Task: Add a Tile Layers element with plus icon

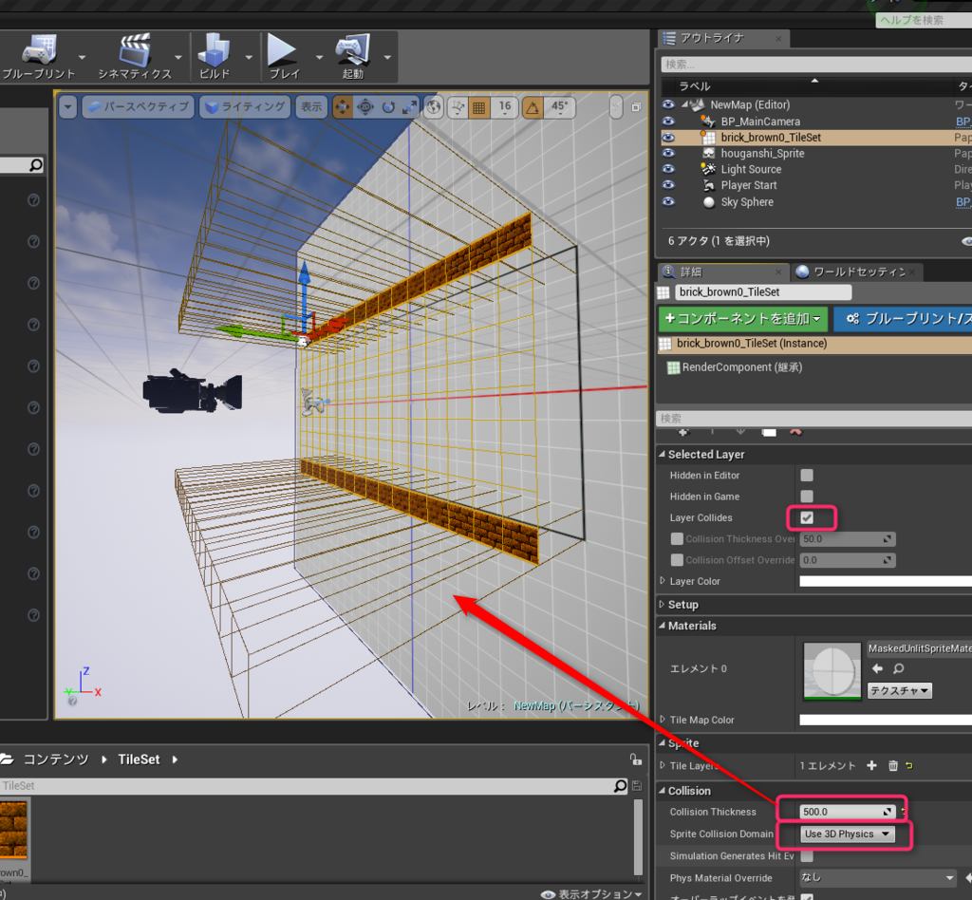Action: (871, 765)
